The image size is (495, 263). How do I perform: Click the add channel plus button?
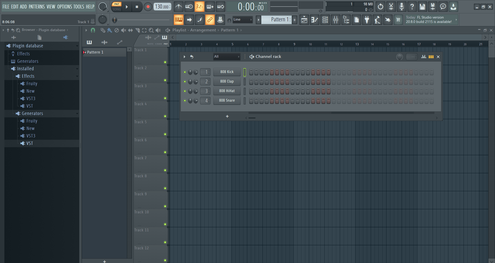coord(227,116)
